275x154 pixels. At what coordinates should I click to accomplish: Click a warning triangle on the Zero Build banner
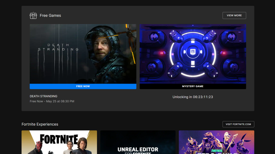pyautogui.click(x=218, y=134)
